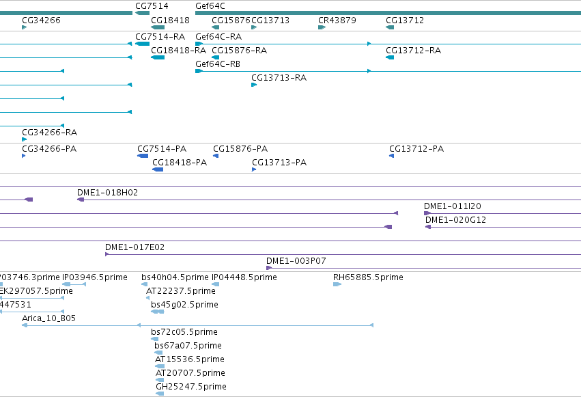Select the Gef64C-RB transcript label
This screenshot has width=581, height=397.
[x=218, y=64]
